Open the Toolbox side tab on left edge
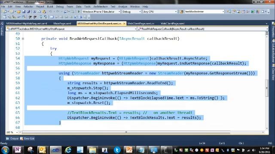The width and height of the screenshot is (275, 154). coord(2,29)
